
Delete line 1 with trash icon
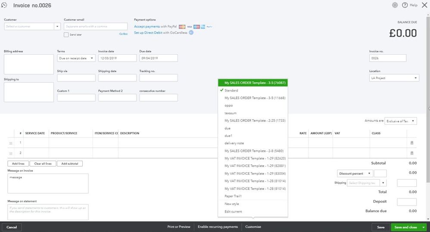(411, 143)
